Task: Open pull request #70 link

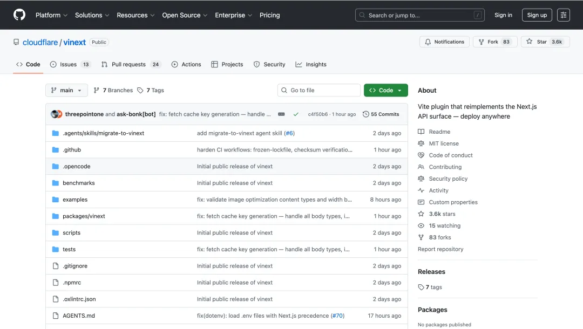Action: 337,316
